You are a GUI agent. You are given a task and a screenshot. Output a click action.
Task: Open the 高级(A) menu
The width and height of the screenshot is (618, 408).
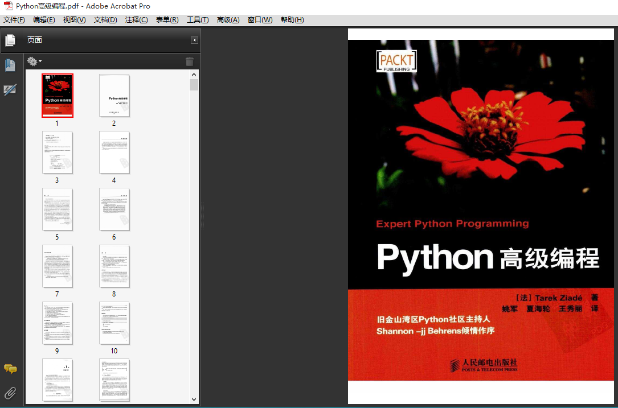(228, 20)
